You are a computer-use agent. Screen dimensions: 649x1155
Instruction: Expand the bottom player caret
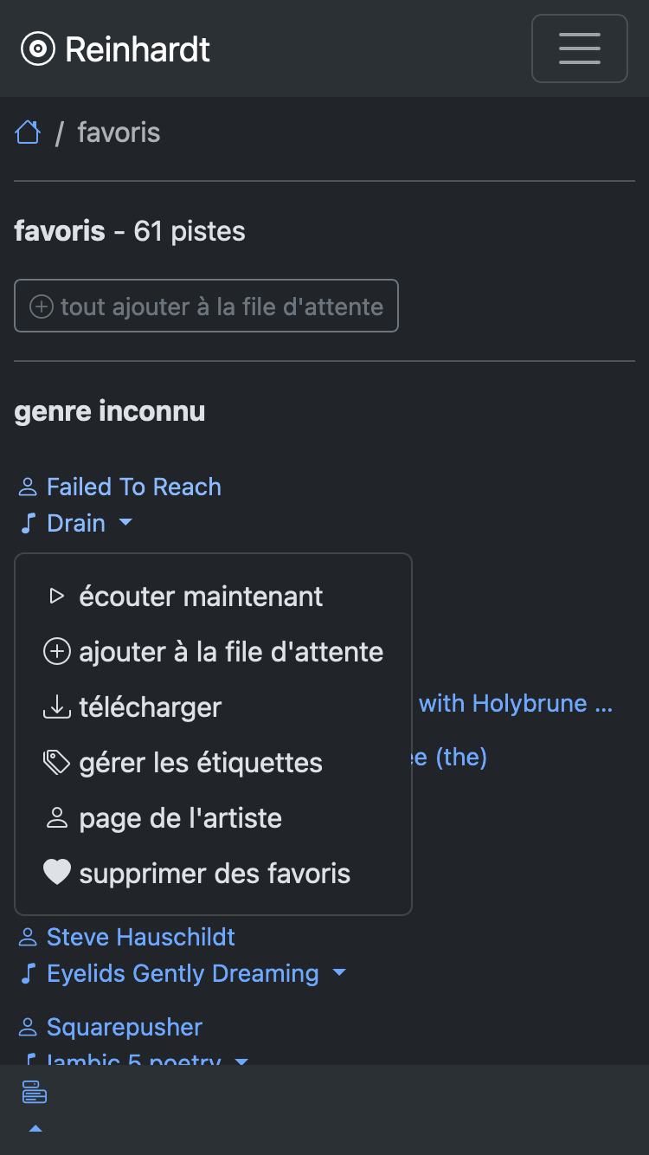(x=35, y=1129)
